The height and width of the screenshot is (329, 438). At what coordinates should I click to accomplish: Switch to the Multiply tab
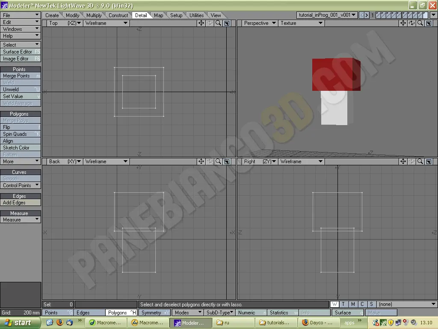click(x=94, y=15)
